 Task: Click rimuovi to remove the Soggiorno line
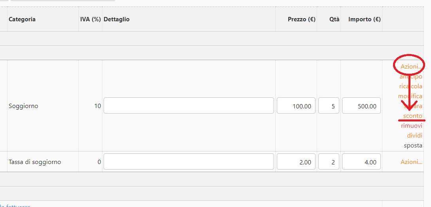click(x=412, y=126)
